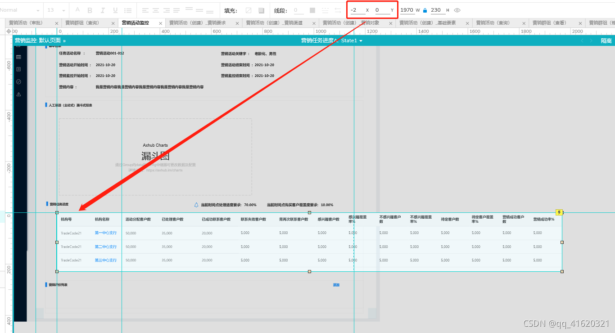Open the 第一中心支行 link
The height and width of the screenshot is (333, 615).
(x=106, y=233)
